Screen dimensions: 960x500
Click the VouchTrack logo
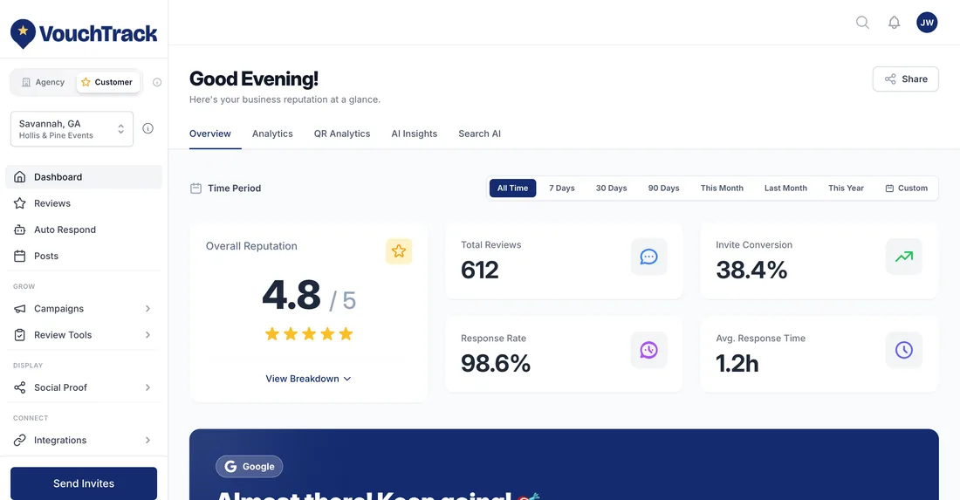click(x=84, y=34)
